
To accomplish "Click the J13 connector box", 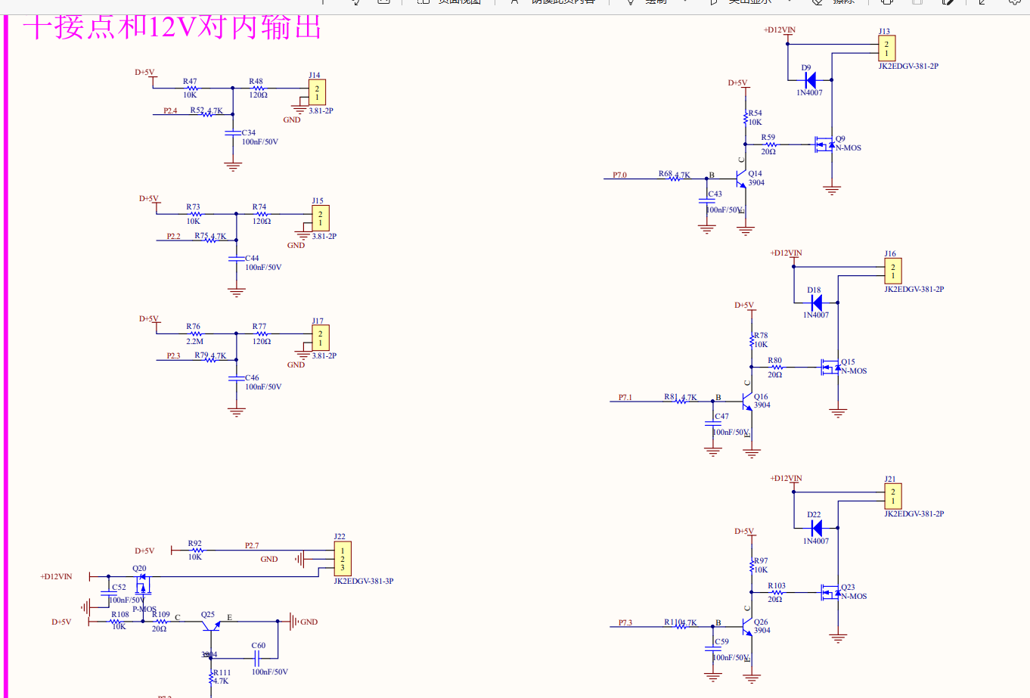I will (887, 48).
